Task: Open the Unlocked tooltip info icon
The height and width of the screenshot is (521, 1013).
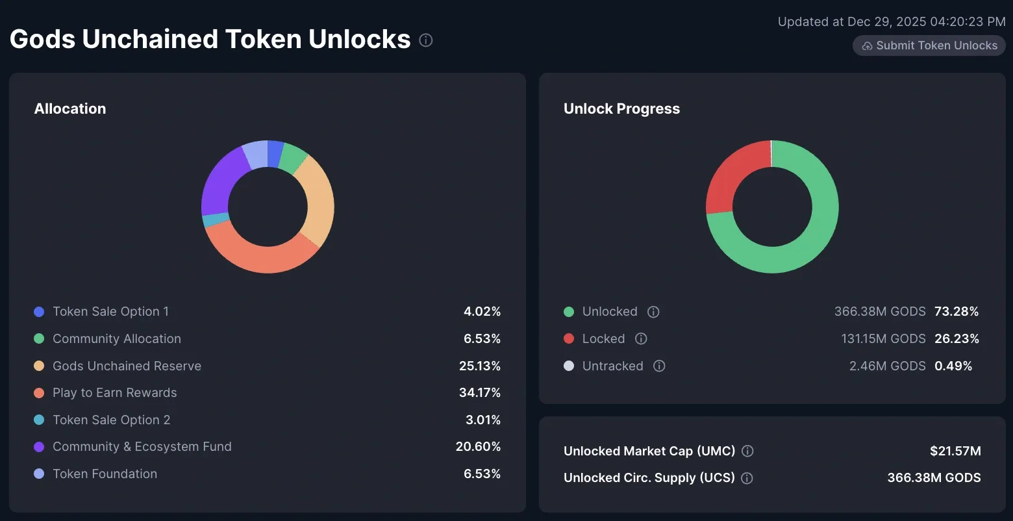Action: point(653,312)
